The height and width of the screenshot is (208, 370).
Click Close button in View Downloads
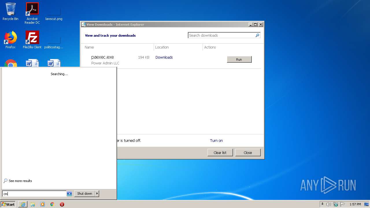point(248,153)
